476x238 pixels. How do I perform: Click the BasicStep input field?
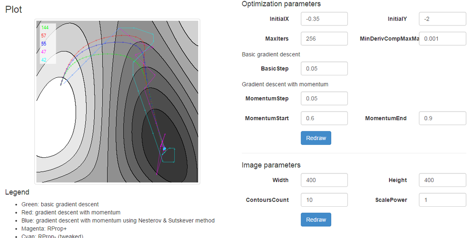coord(324,68)
